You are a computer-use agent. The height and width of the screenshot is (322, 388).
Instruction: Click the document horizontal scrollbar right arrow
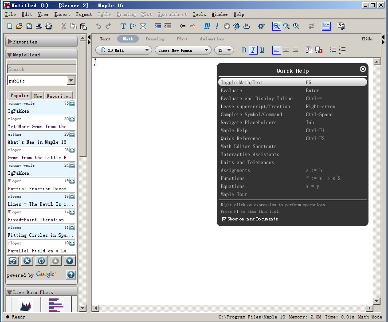click(369, 308)
